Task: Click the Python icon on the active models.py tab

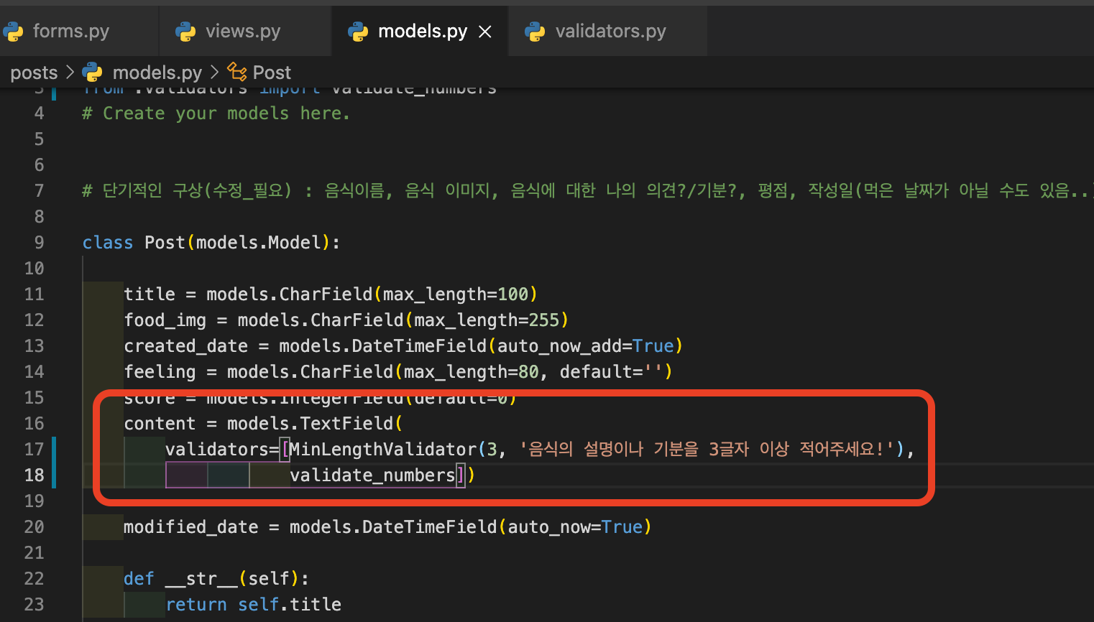Action: click(358, 31)
